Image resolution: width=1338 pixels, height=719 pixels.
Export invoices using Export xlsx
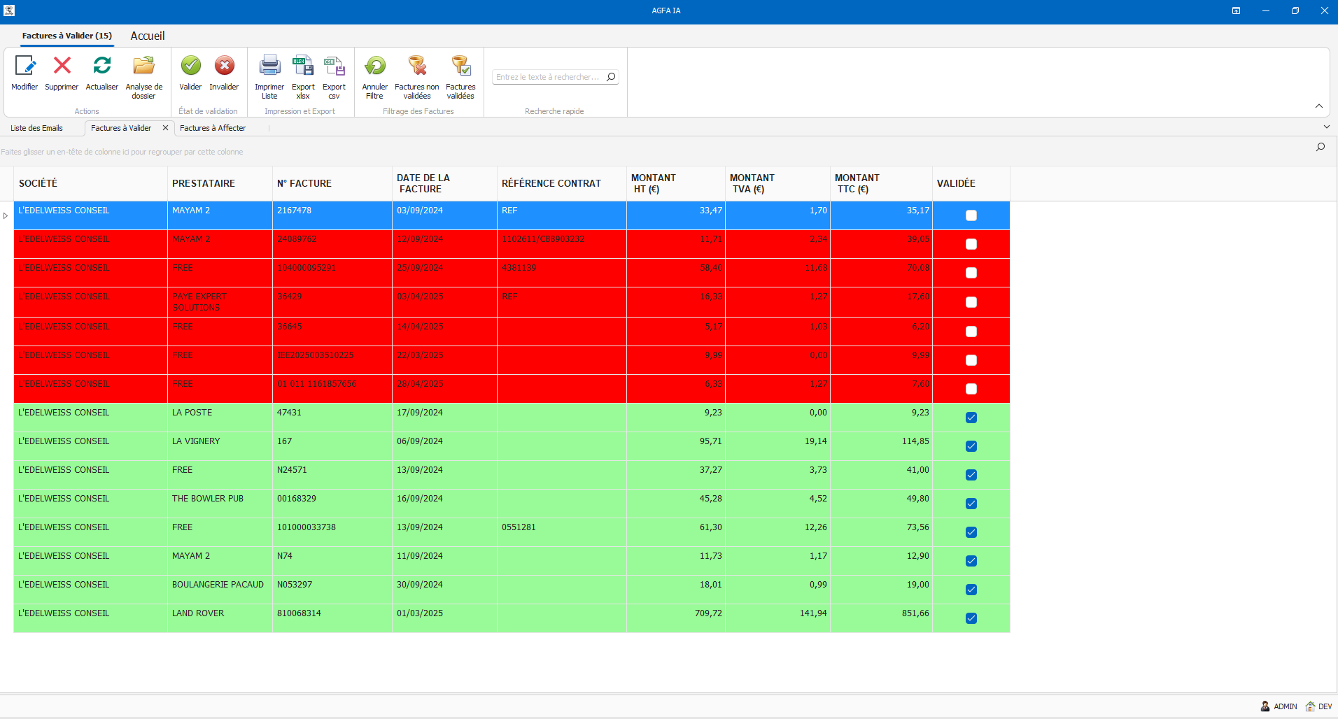(x=303, y=66)
